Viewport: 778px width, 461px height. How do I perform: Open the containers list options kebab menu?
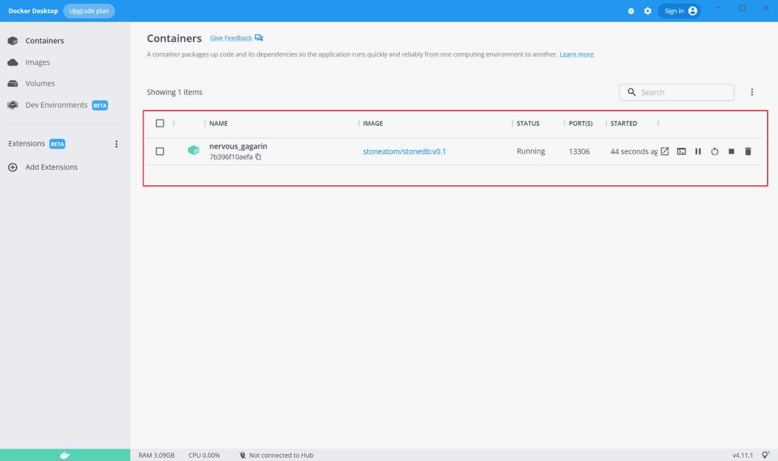click(752, 93)
